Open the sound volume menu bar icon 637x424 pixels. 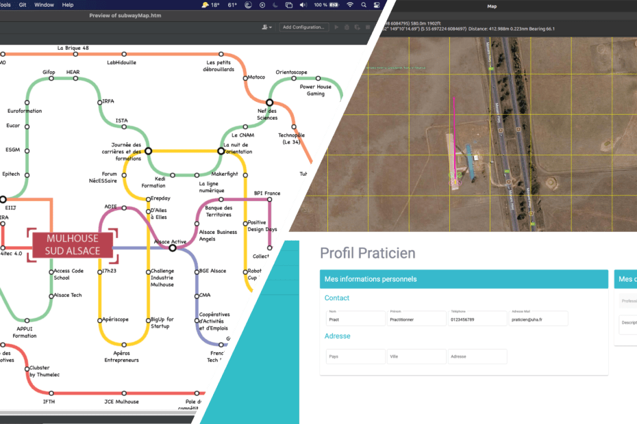coord(303,5)
